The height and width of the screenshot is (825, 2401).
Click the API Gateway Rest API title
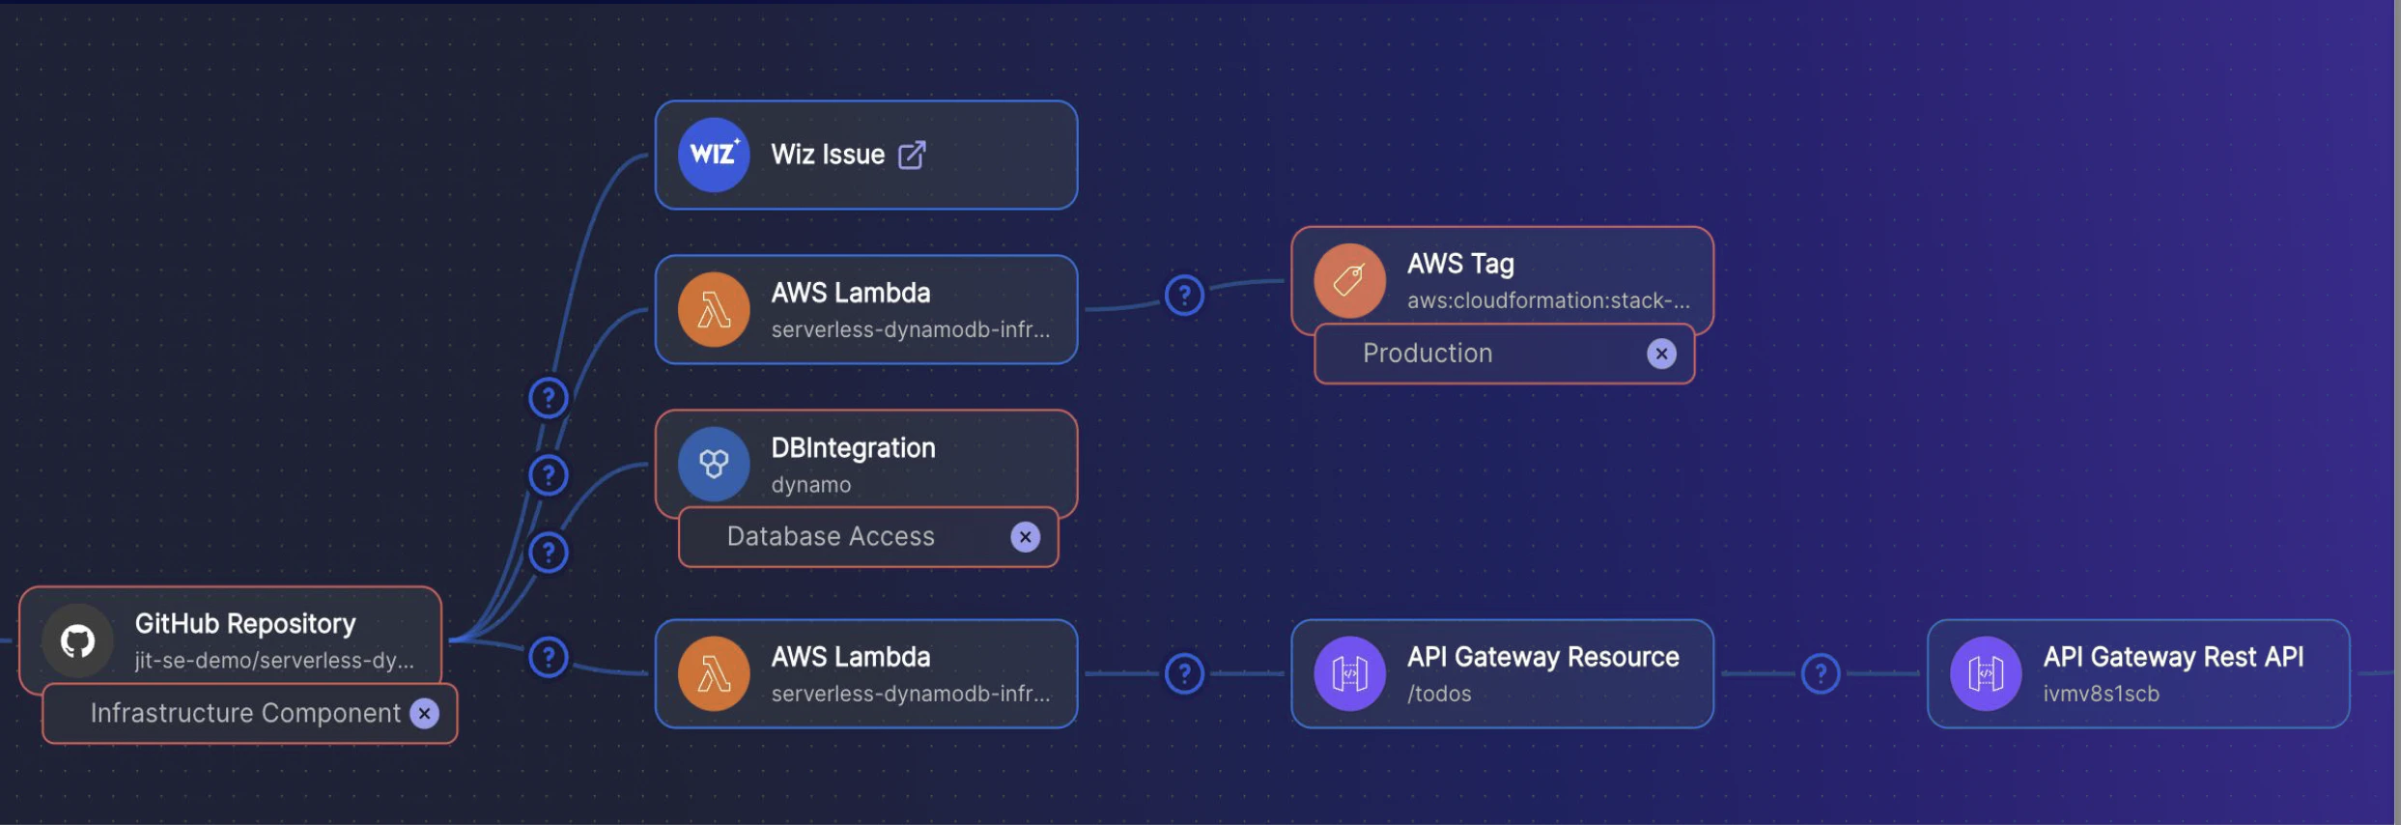(x=2173, y=657)
